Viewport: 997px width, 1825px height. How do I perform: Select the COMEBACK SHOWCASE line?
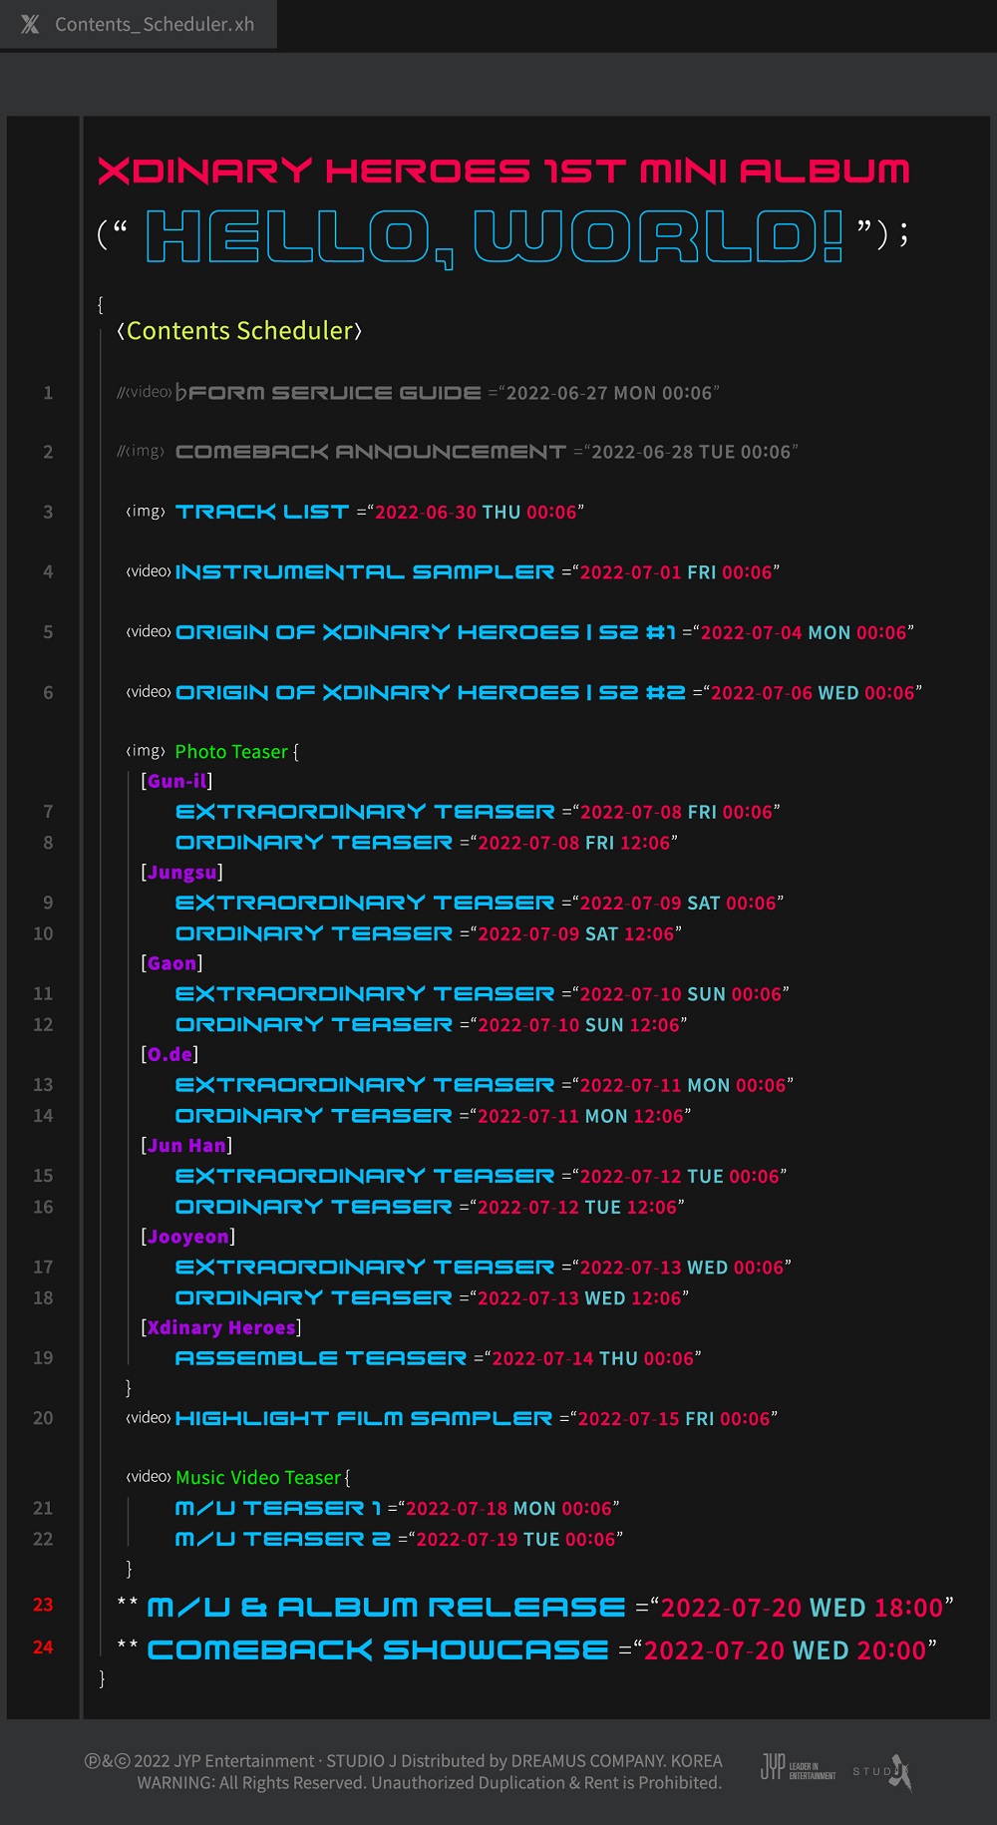[x=378, y=1650]
